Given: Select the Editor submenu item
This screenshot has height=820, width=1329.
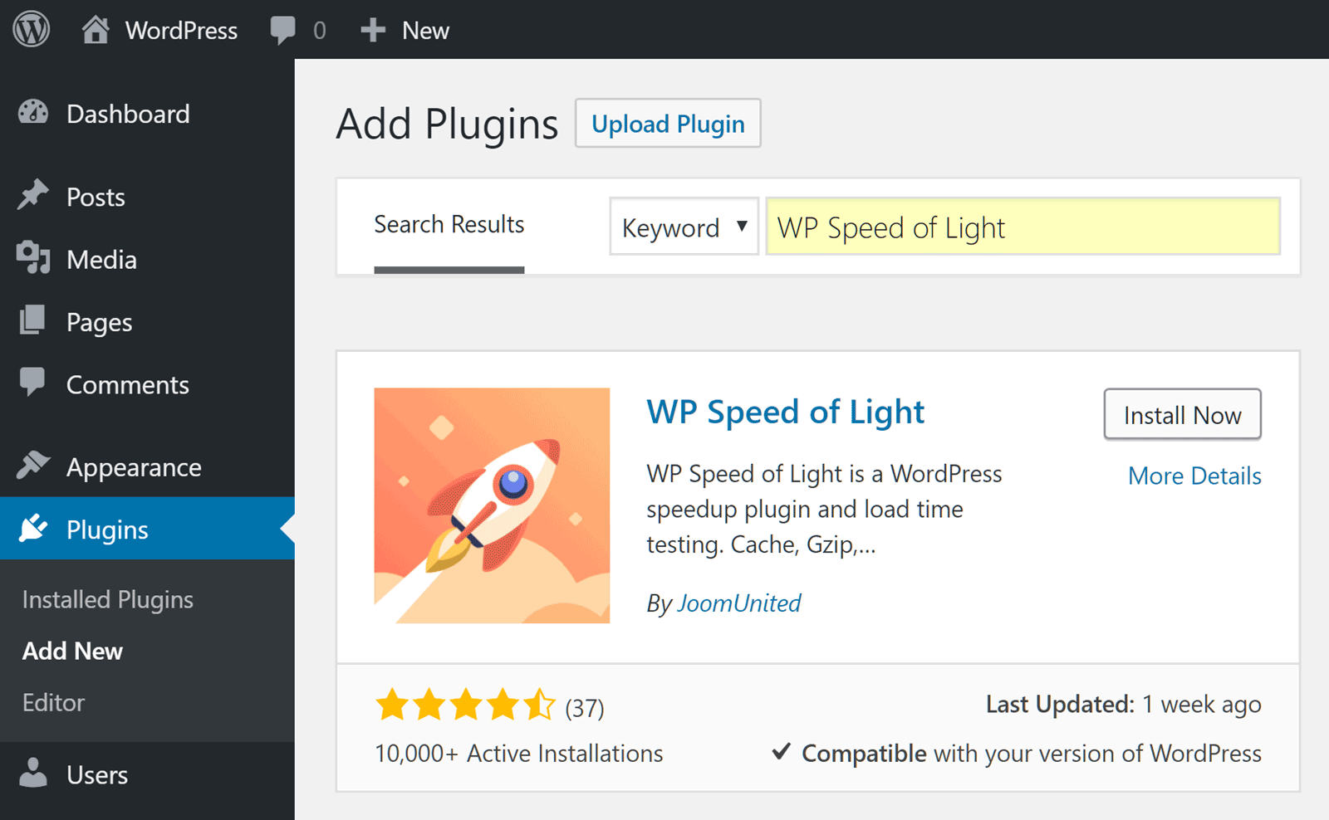Looking at the screenshot, I should (x=53, y=702).
